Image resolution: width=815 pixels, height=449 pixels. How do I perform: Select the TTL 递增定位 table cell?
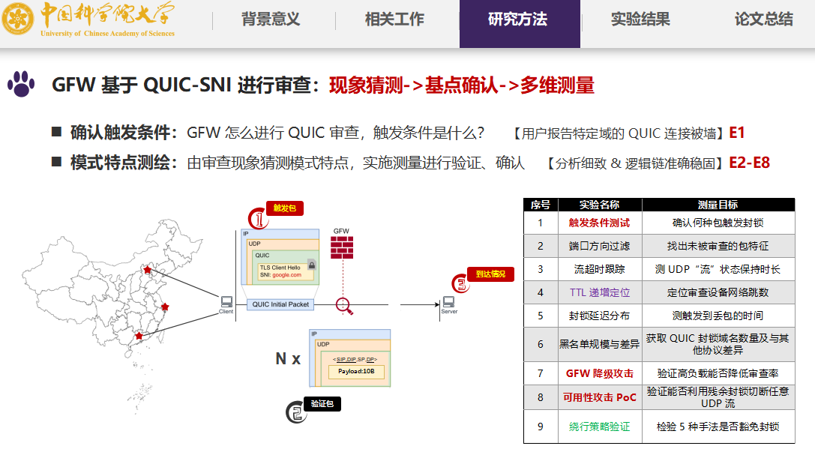(x=600, y=292)
